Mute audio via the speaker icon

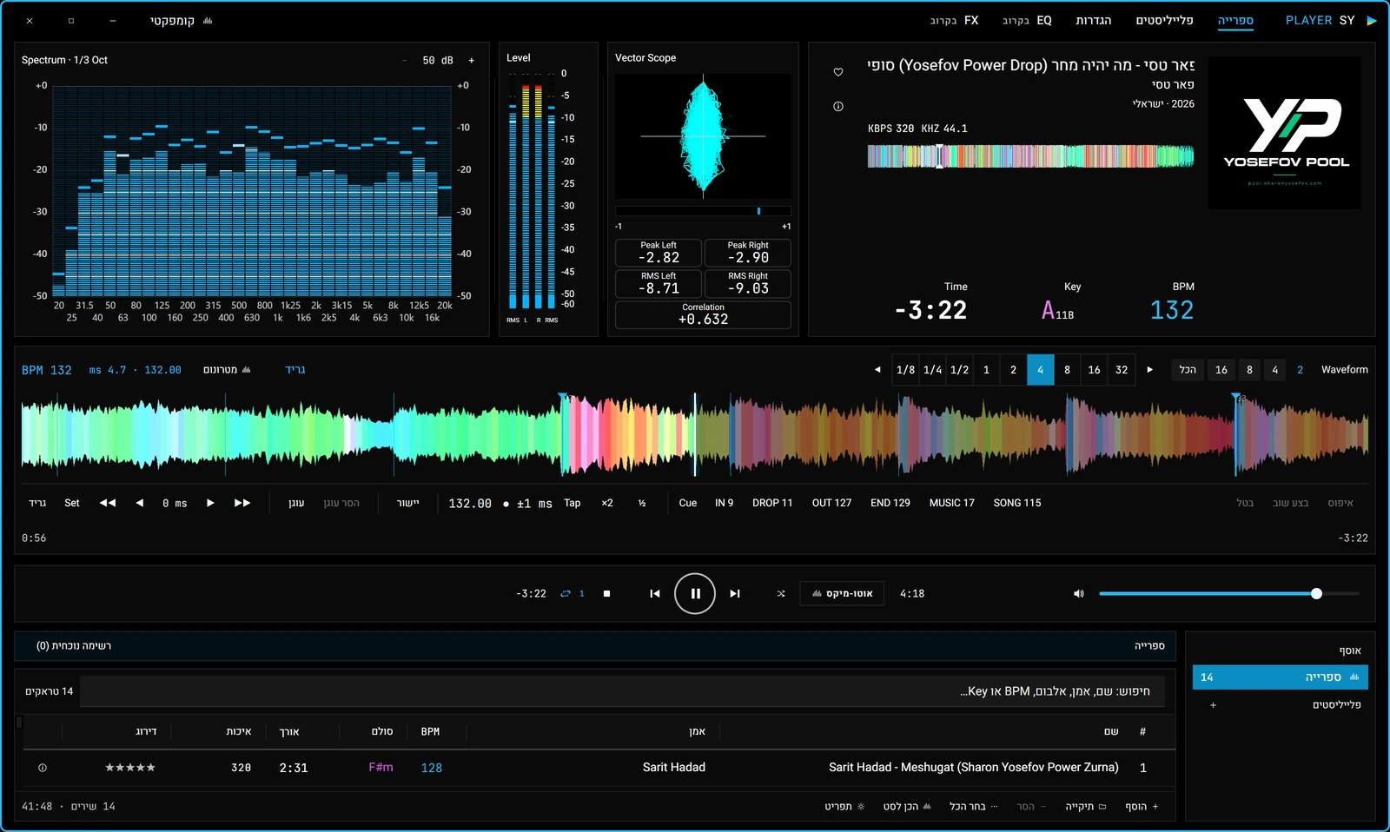point(1079,594)
